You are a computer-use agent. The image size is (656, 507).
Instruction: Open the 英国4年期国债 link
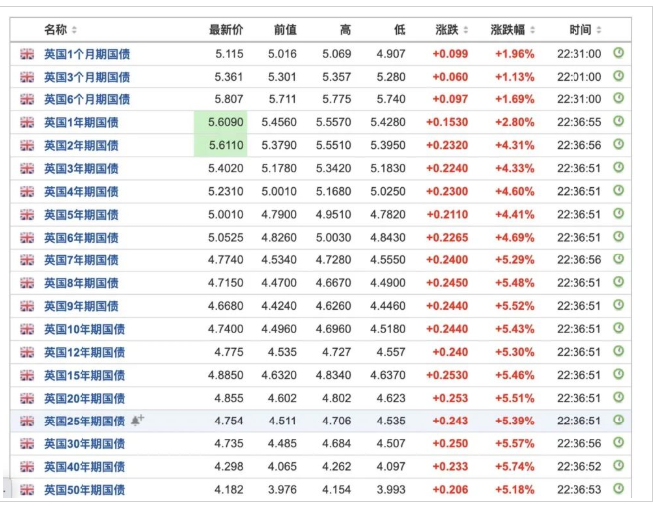coord(82,192)
